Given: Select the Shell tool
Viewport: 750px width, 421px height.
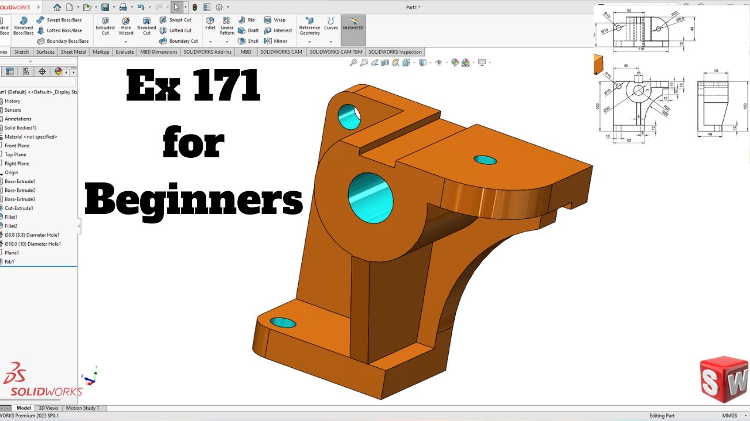Looking at the screenshot, I should 248,41.
